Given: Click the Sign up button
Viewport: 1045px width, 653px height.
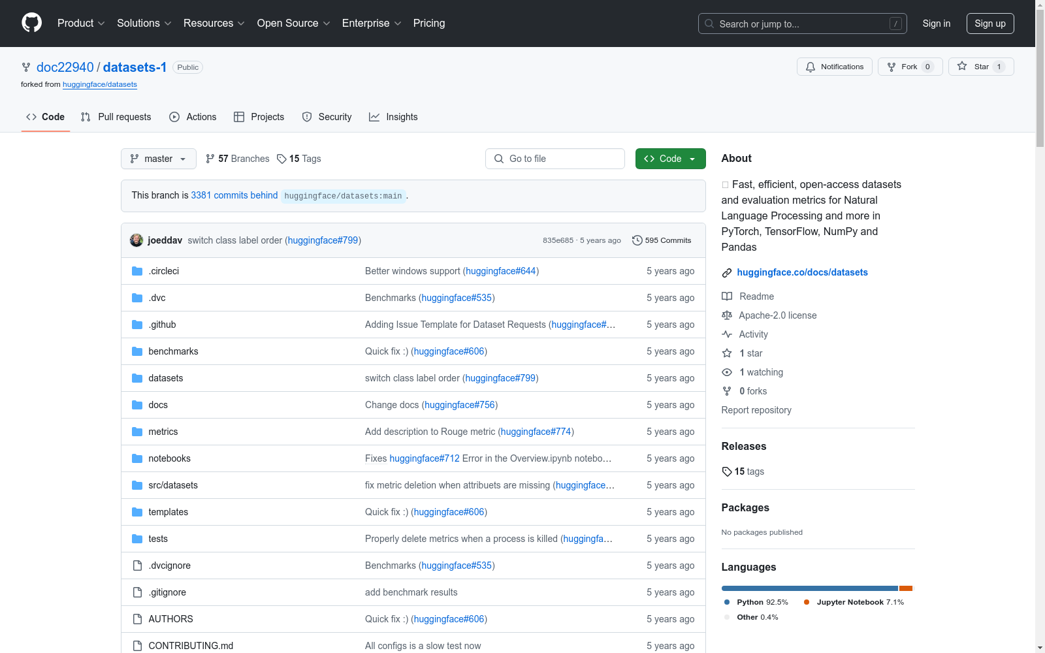Looking at the screenshot, I should (990, 24).
